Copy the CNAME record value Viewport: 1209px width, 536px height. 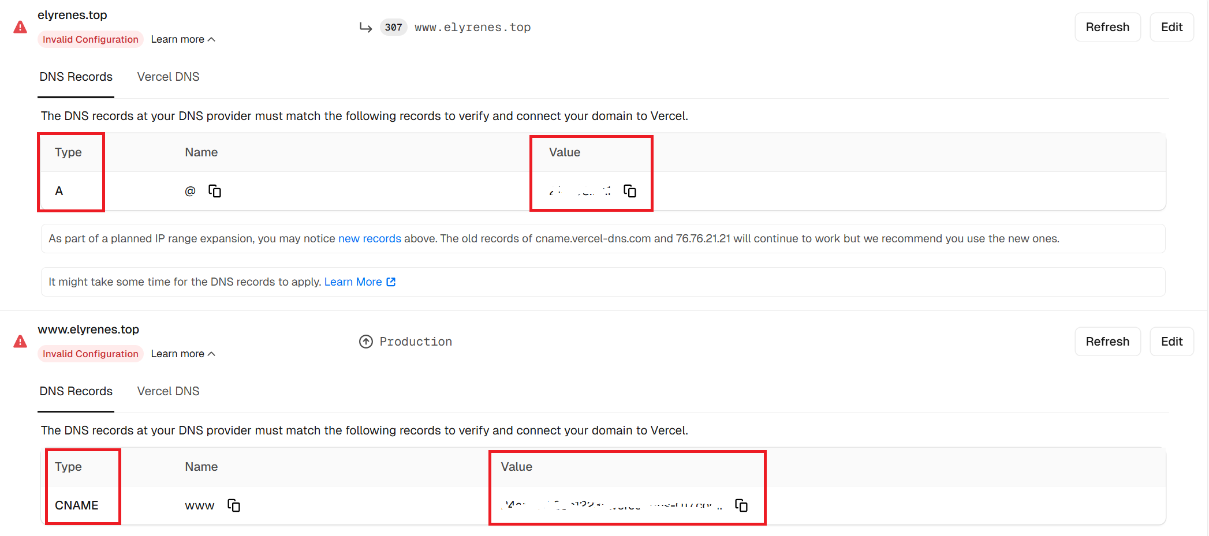click(x=741, y=505)
